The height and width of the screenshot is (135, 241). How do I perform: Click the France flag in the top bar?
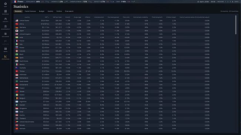point(15,1)
